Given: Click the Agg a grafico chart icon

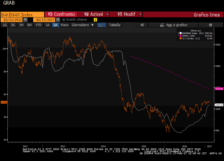Looking at the screenshot, I should coord(162,25).
